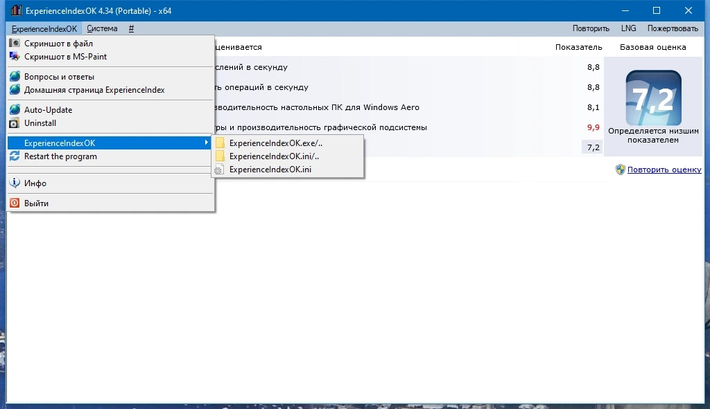
Task: Click Повторить in the top bar
Action: [x=591, y=28]
